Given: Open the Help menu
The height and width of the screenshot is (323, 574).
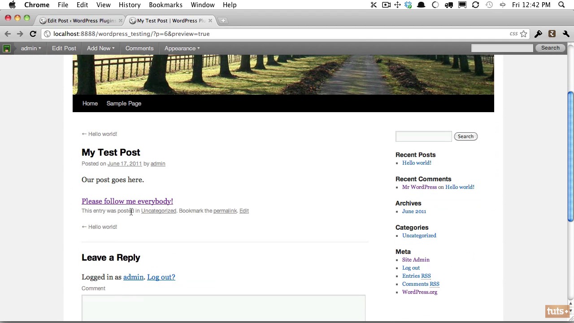Looking at the screenshot, I should [230, 5].
